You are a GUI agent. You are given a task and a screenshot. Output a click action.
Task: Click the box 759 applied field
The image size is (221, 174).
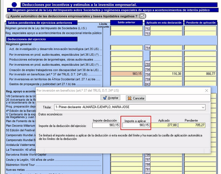coord(166,79)
